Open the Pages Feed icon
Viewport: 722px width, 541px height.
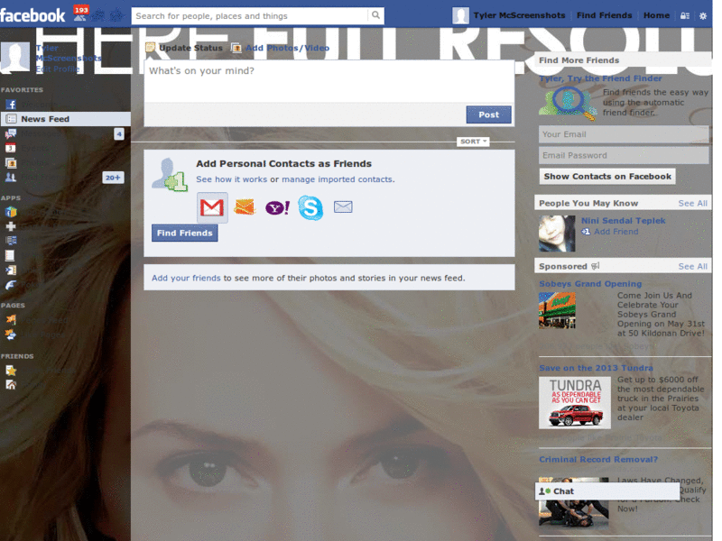[11, 319]
